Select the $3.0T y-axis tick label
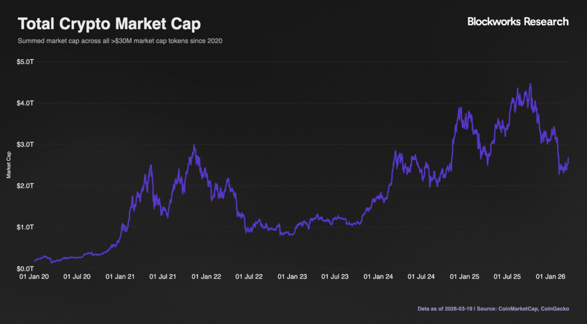The height and width of the screenshot is (324, 587). pos(26,144)
